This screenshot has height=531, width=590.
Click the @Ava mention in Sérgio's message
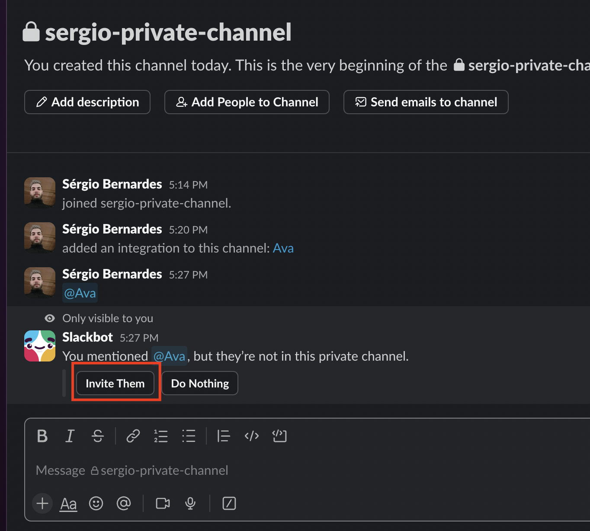pos(80,293)
